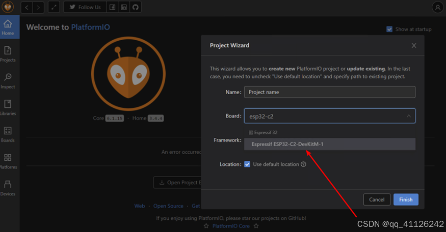The image size is (446, 232).
Task: Close the Project Wizard dialog
Action: coord(414,45)
